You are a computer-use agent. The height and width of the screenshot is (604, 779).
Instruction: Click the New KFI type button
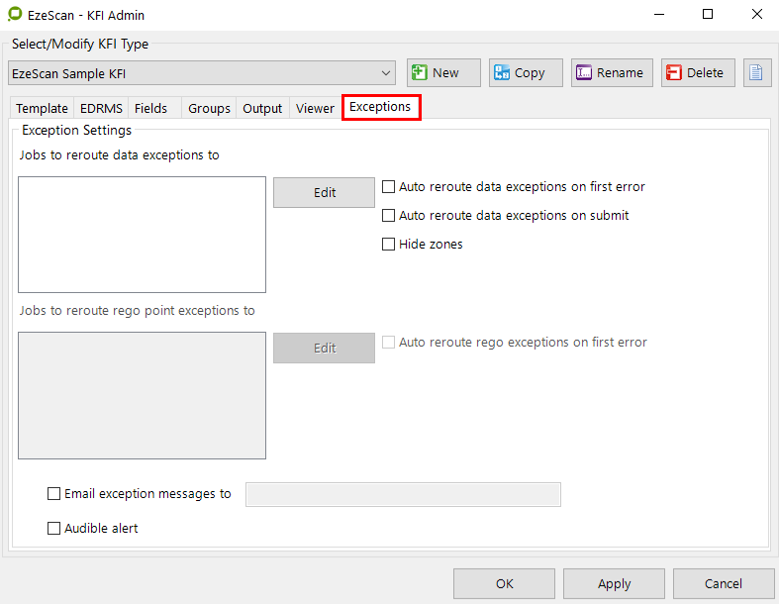point(443,72)
